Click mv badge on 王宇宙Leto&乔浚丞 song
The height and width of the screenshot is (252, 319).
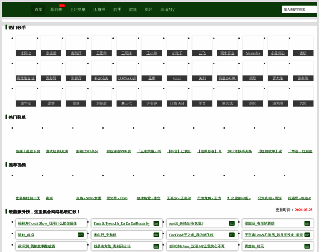(307, 235)
